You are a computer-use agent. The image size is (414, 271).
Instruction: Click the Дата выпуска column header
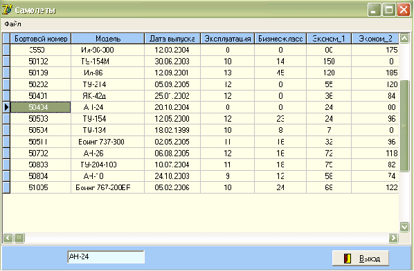[172, 39]
